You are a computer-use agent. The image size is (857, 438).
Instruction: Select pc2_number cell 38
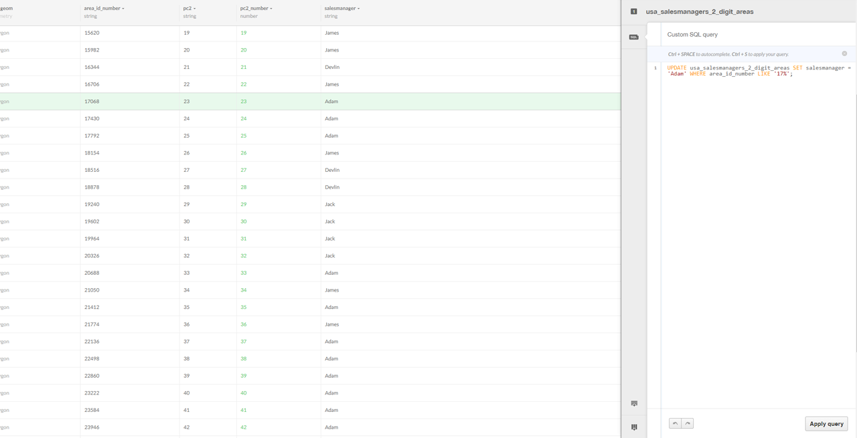[x=244, y=358]
